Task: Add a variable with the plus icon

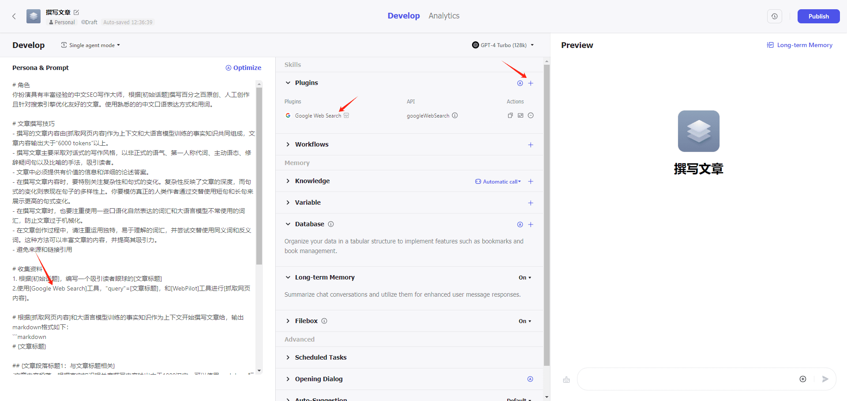Action: pyautogui.click(x=531, y=203)
